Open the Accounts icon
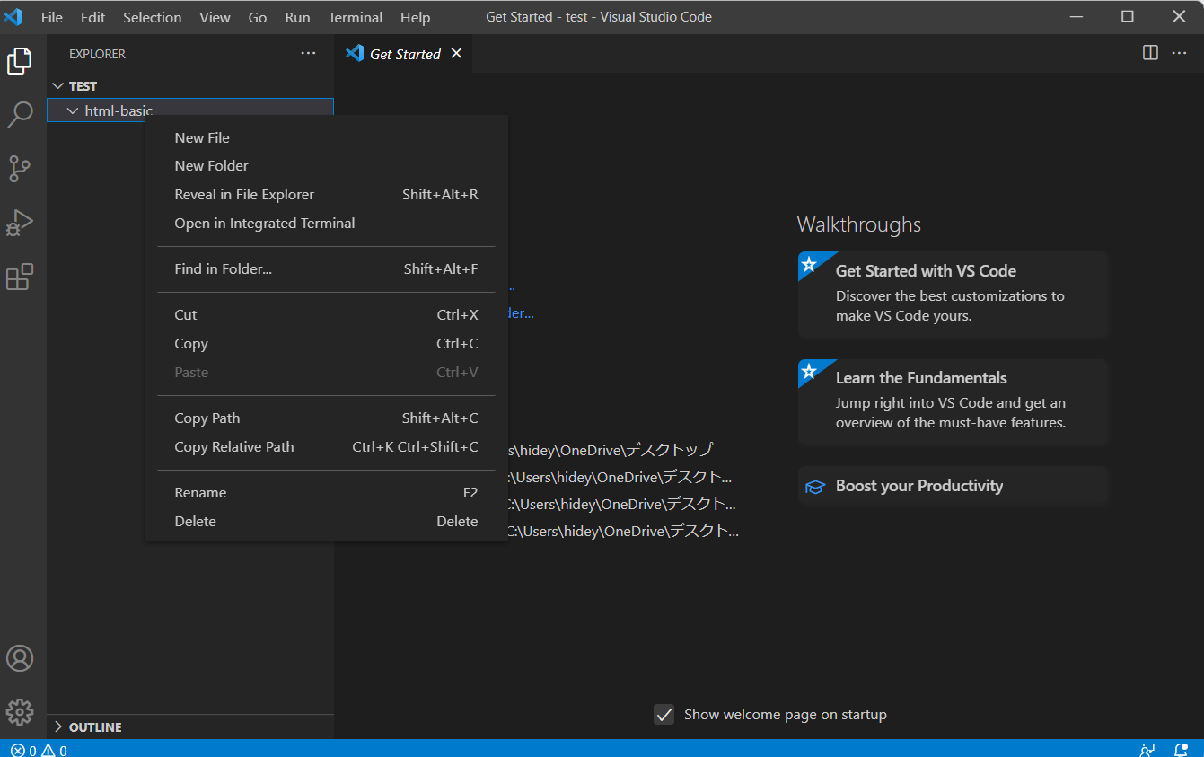1204x757 pixels. coord(20,658)
